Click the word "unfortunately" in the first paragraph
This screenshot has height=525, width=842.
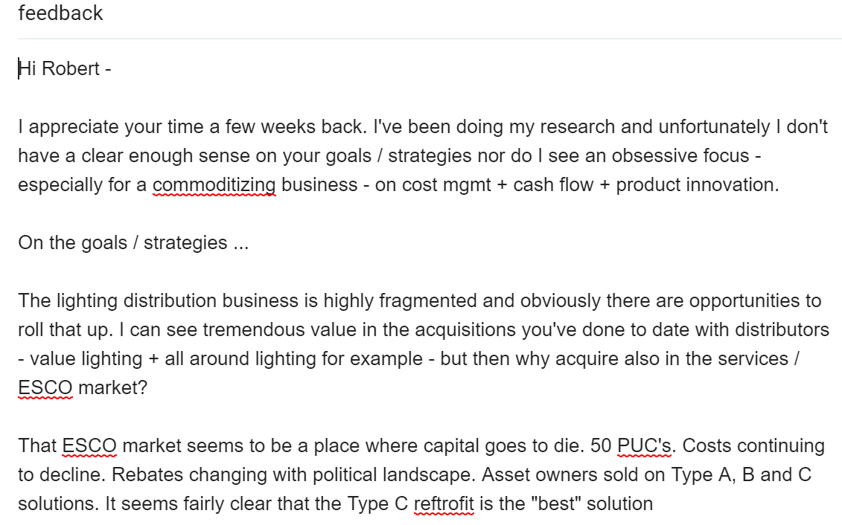pyautogui.click(x=714, y=126)
